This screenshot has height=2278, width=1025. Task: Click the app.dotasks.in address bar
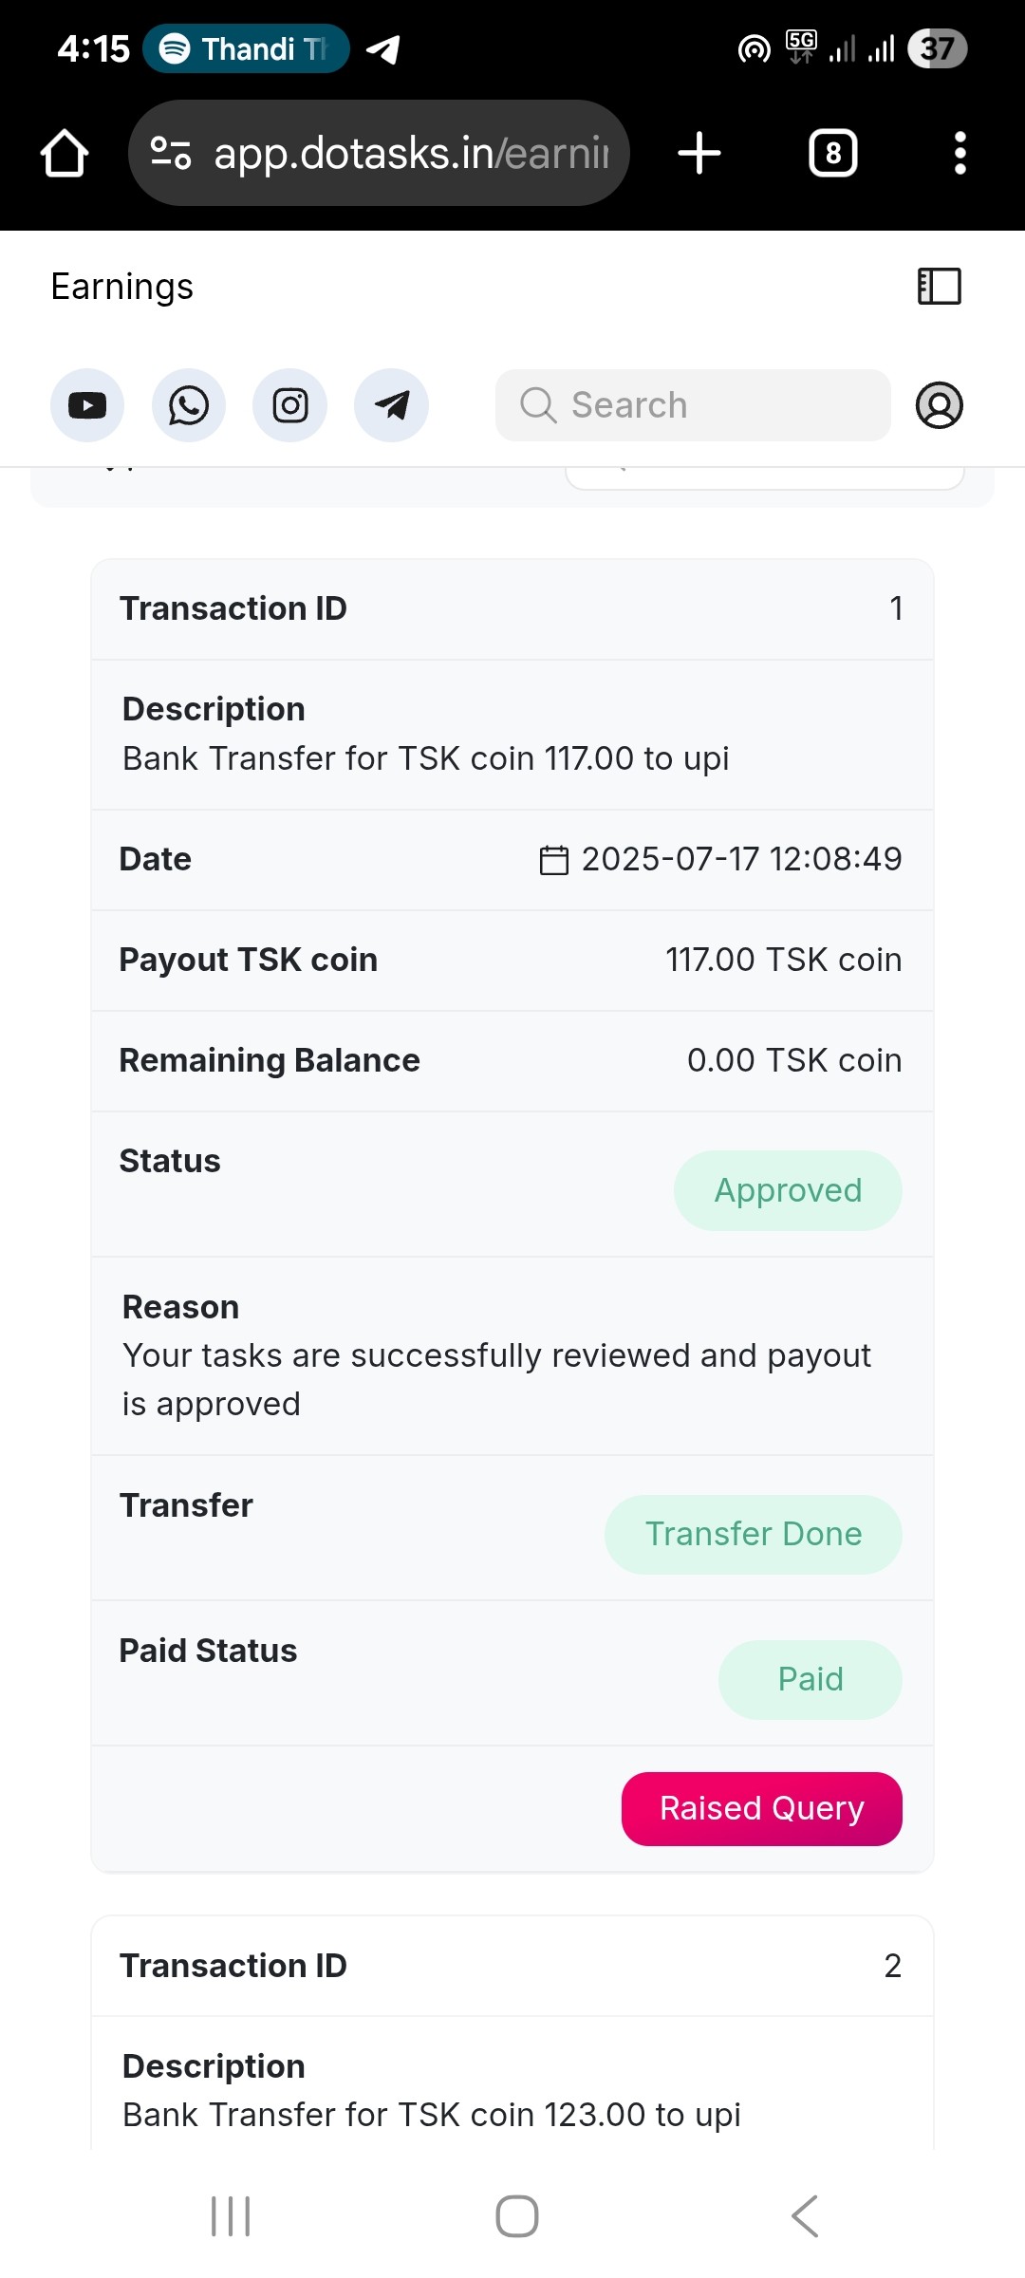pos(410,153)
